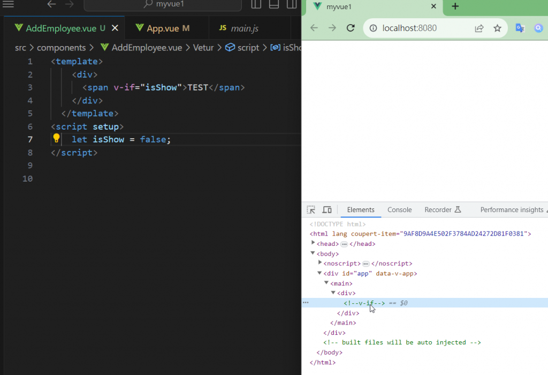The height and width of the screenshot is (375, 548).
Task: Bookmark this page with star icon
Action: click(x=497, y=28)
